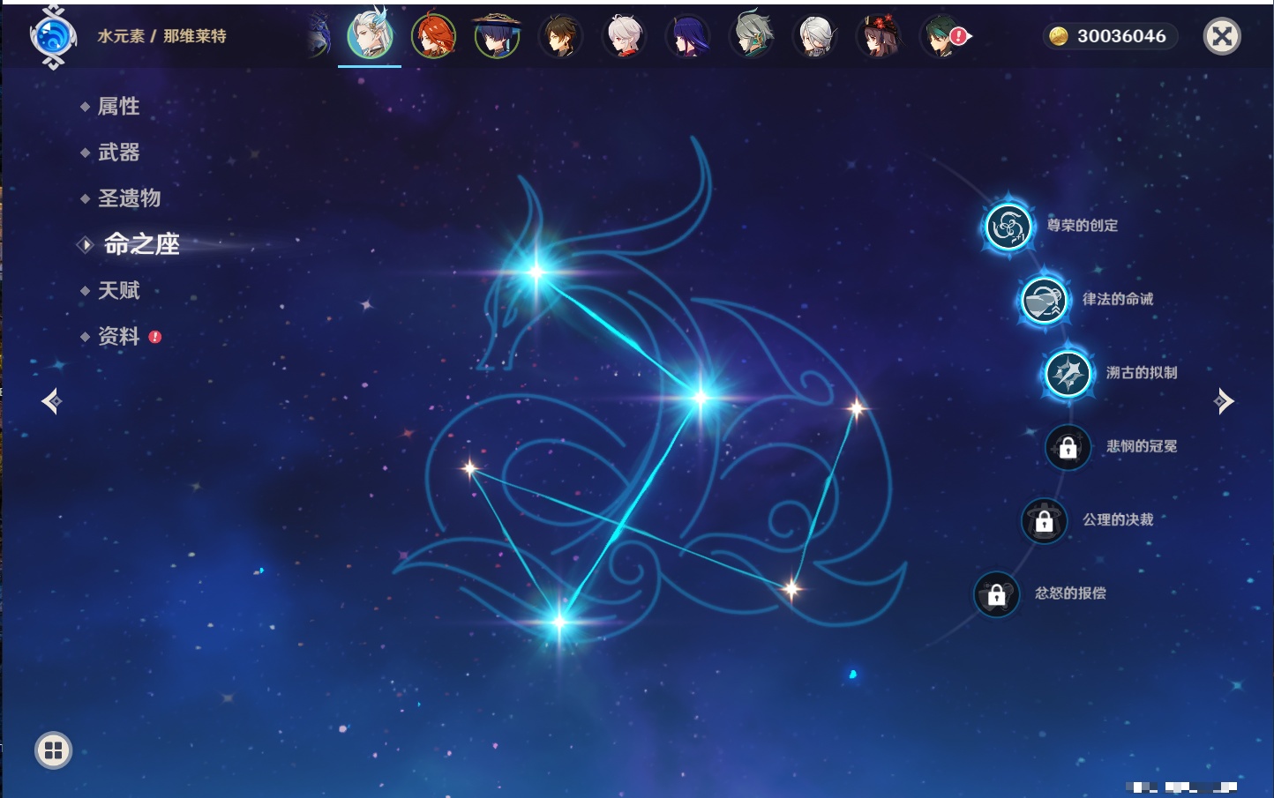Select the locked 悲悯的冠冕 constellation icon
The width and height of the screenshot is (1274, 798).
[1068, 447]
